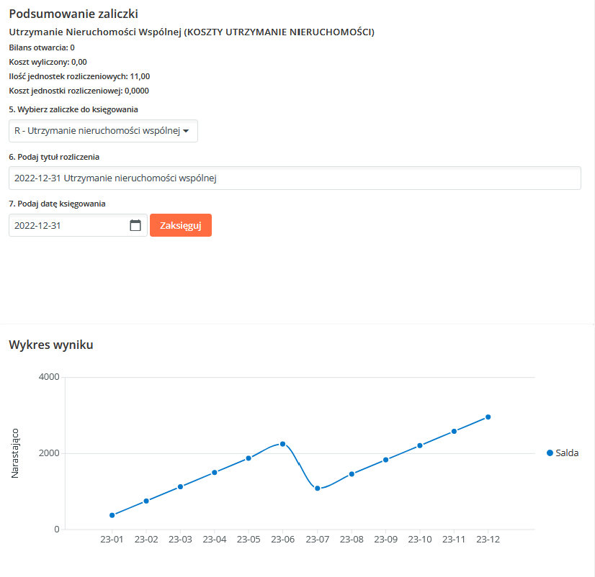Toggle the Salda series legend label
Viewport: 595px width, 577px height.
coord(567,453)
